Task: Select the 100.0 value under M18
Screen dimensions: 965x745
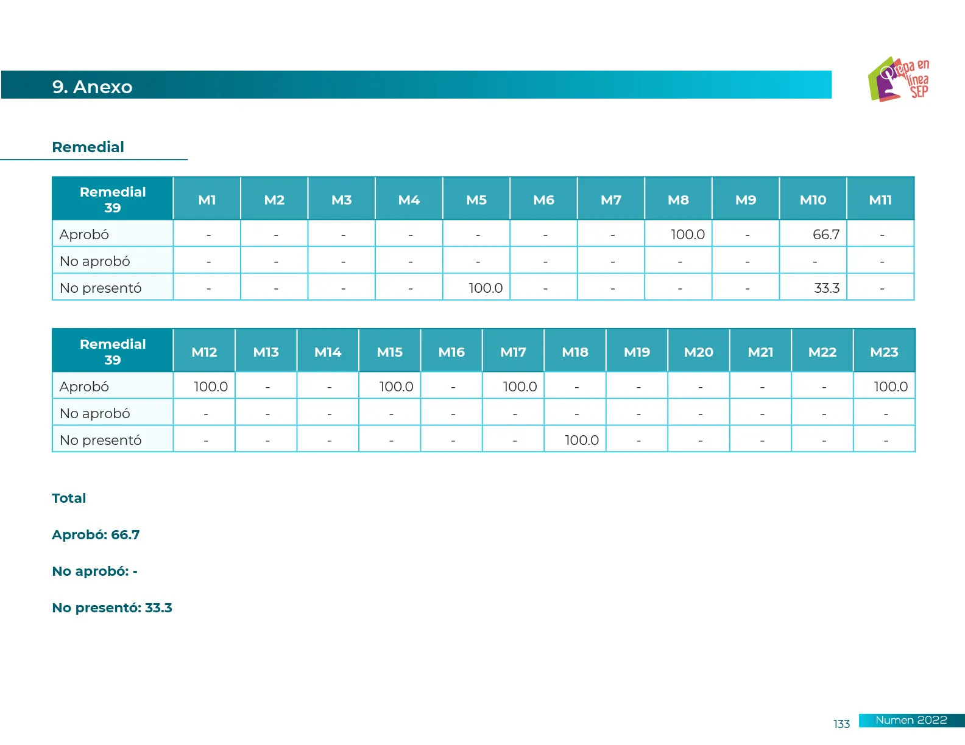Action: click(581, 440)
